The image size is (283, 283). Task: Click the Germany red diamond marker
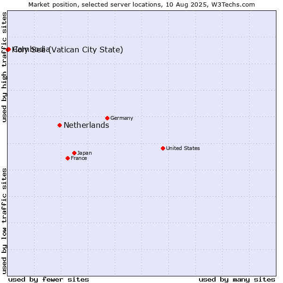pos(107,118)
